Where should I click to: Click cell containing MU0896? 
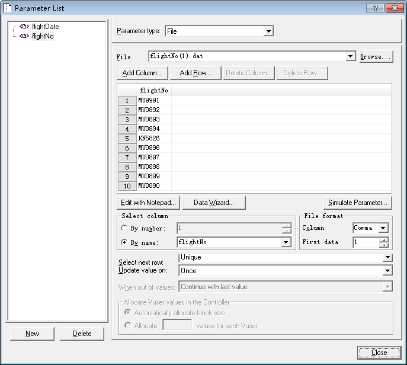[x=154, y=148]
